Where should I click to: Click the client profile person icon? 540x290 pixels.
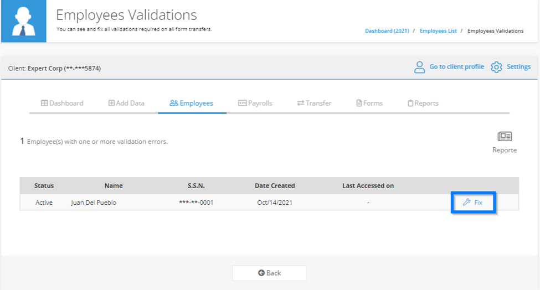coord(419,67)
